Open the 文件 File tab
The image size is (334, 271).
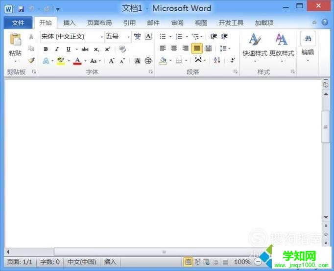point(18,23)
